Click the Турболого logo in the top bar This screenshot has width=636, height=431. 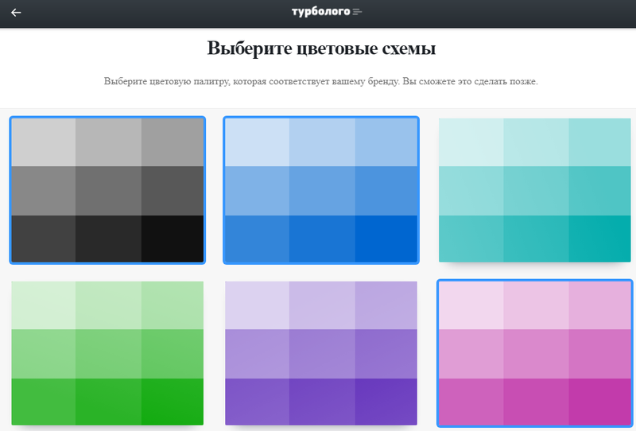click(x=322, y=12)
